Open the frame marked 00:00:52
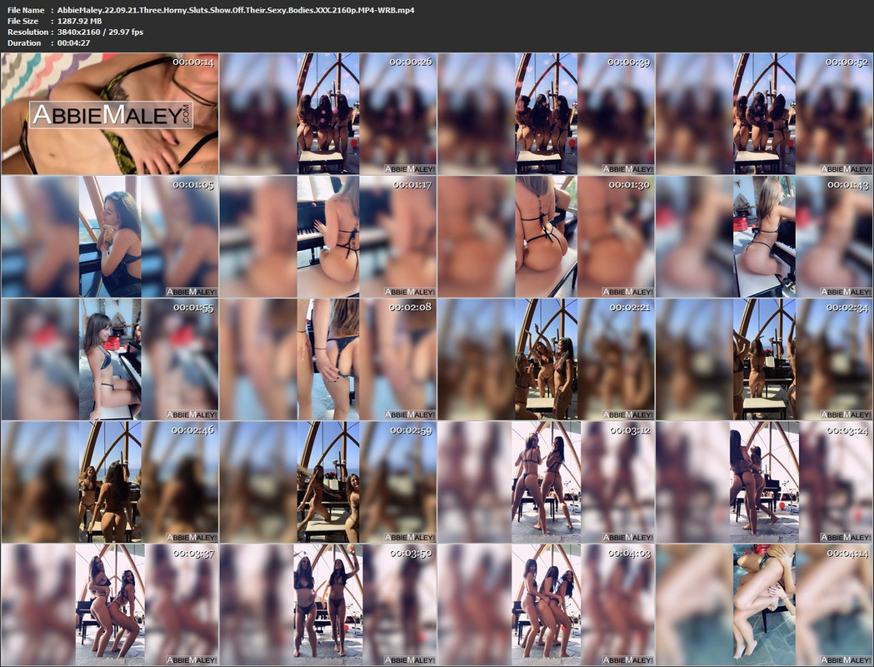Screen dimensions: 874x667 764,113
